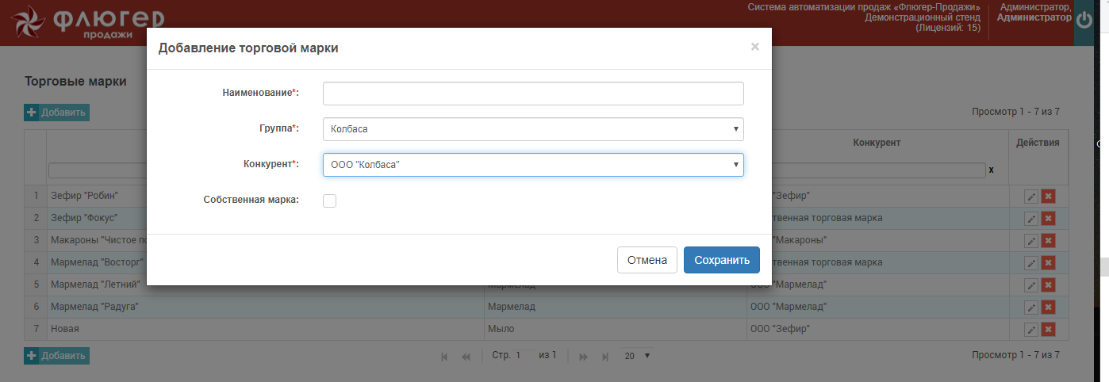Edit the Мармелад "Летний" row via pencil icon
This screenshot has width=1109, height=382.
pyautogui.click(x=1031, y=285)
